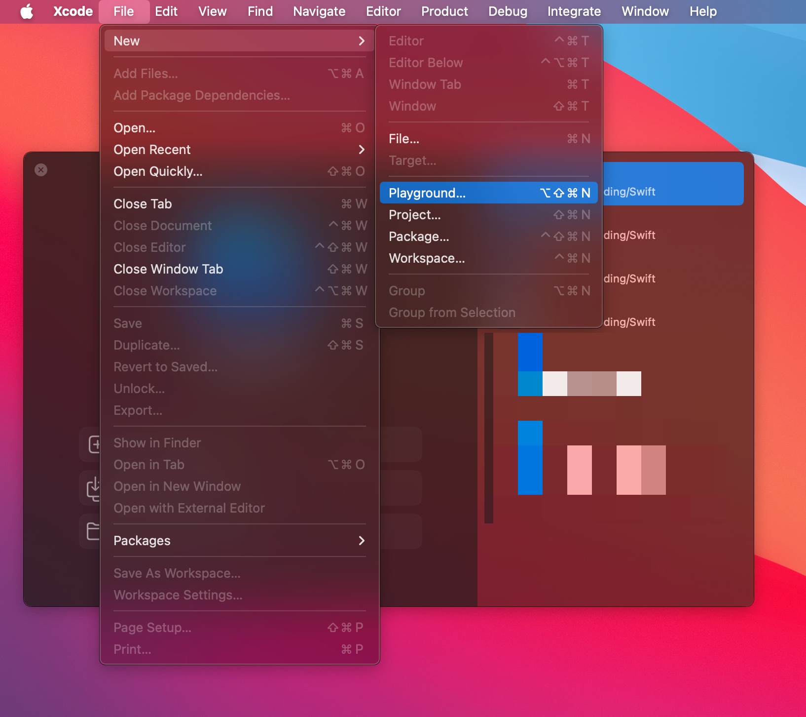Open the Editor menu in menu bar
Screen dimensions: 806x717
tap(383, 11)
